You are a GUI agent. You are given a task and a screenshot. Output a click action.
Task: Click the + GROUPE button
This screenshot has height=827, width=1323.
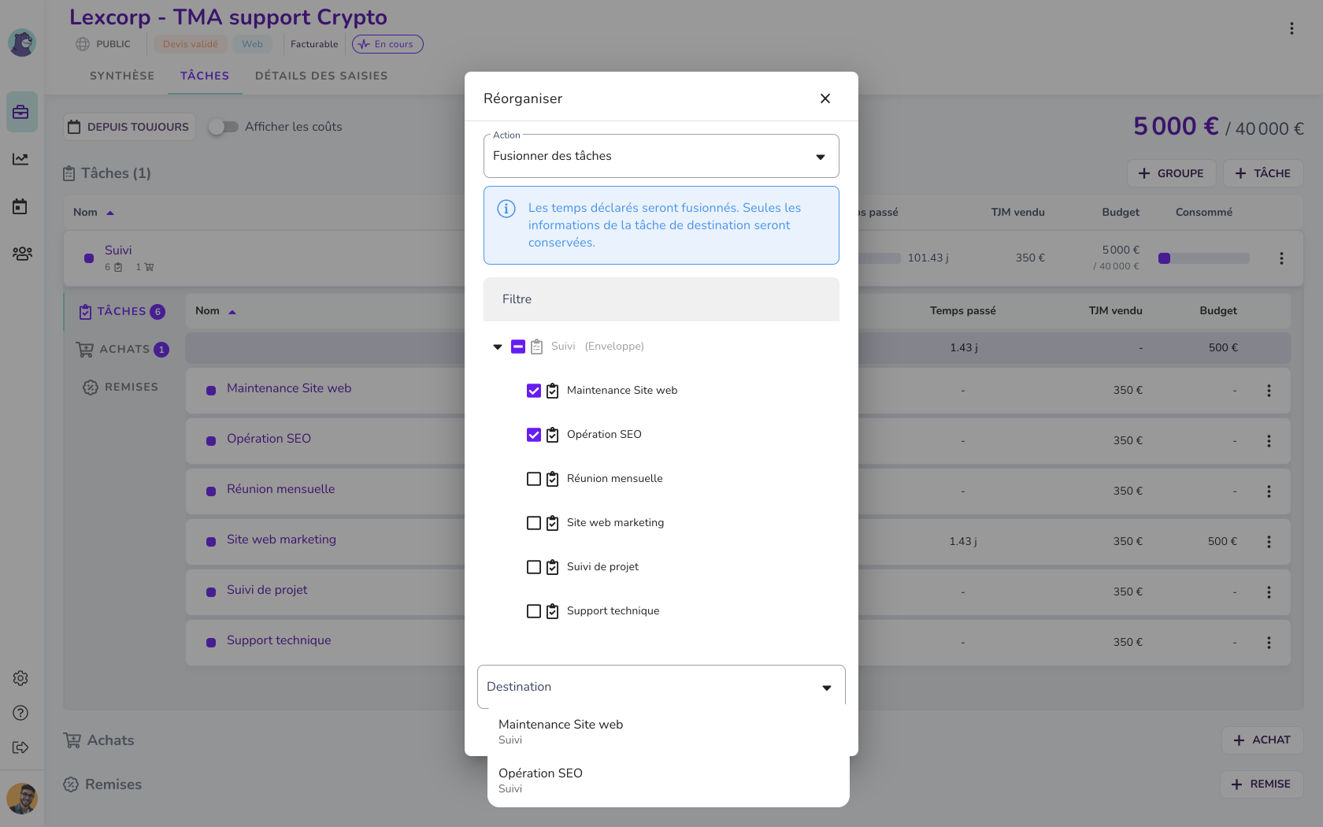1171,173
